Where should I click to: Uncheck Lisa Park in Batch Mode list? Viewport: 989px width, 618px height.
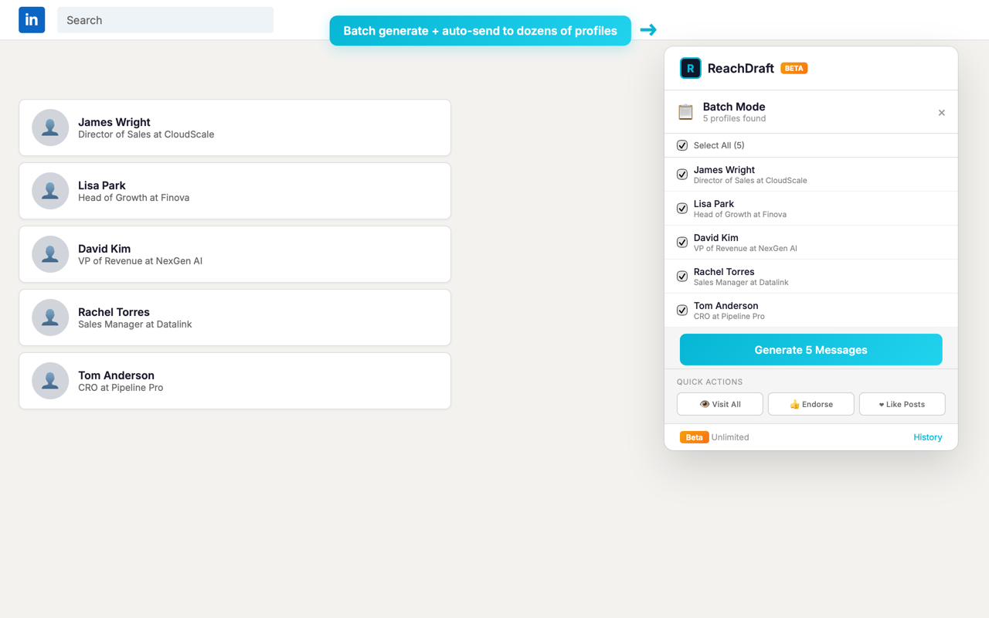point(682,209)
